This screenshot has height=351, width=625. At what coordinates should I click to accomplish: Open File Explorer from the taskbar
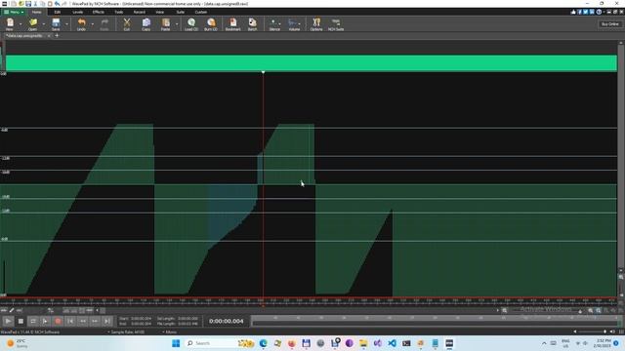pyautogui.click(x=363, y=343)
